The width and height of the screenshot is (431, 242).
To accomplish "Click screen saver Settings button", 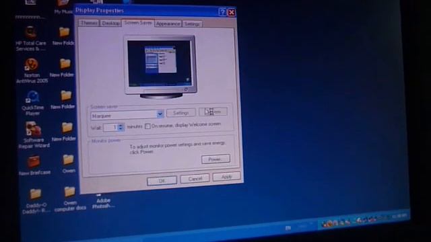I will tap(181, 113).
